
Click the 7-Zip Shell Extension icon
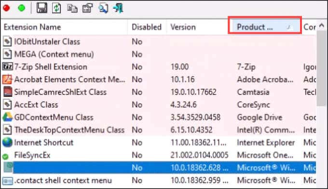pyautogui.click(x=7, y=67)
